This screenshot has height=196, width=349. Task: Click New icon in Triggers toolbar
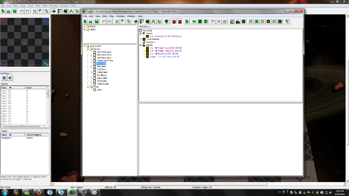[85, 21]
